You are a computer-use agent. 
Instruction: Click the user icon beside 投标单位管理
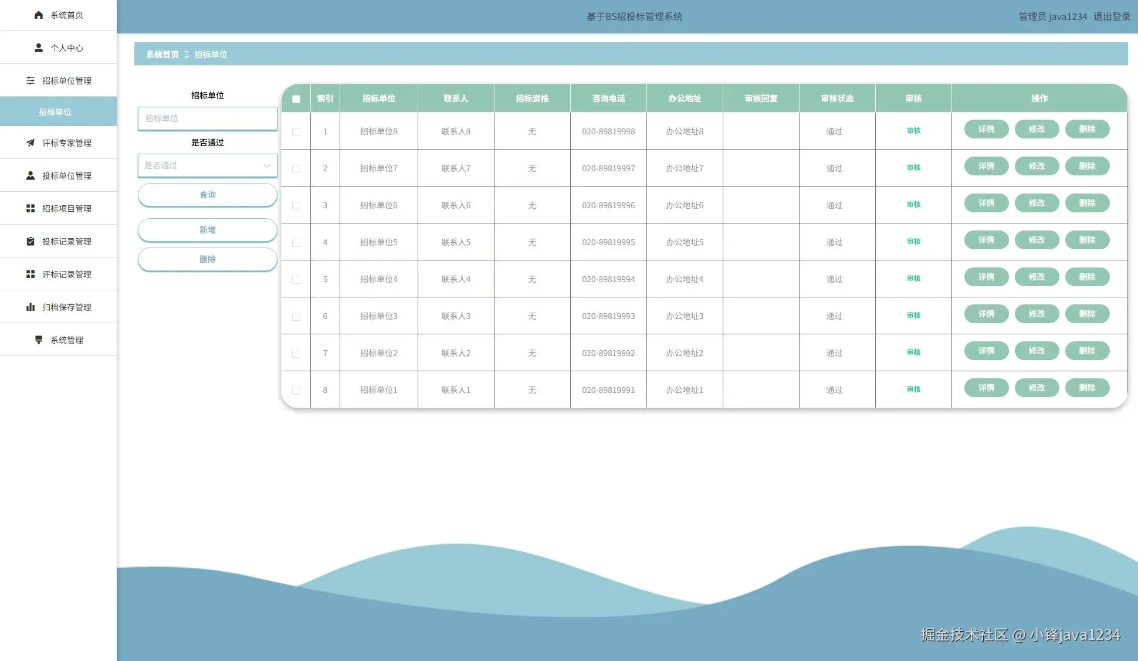point(31,176)
